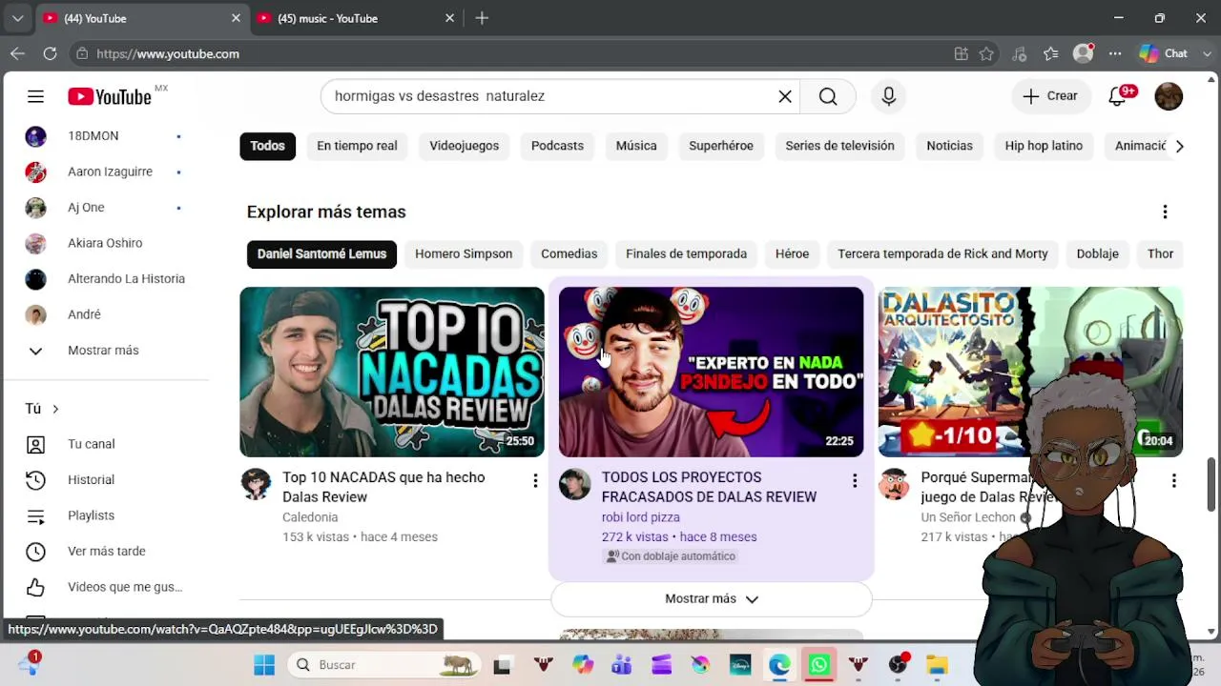Add this page to favorites with the star
The width and height of the screenshot is (1221, 686).
986,54
